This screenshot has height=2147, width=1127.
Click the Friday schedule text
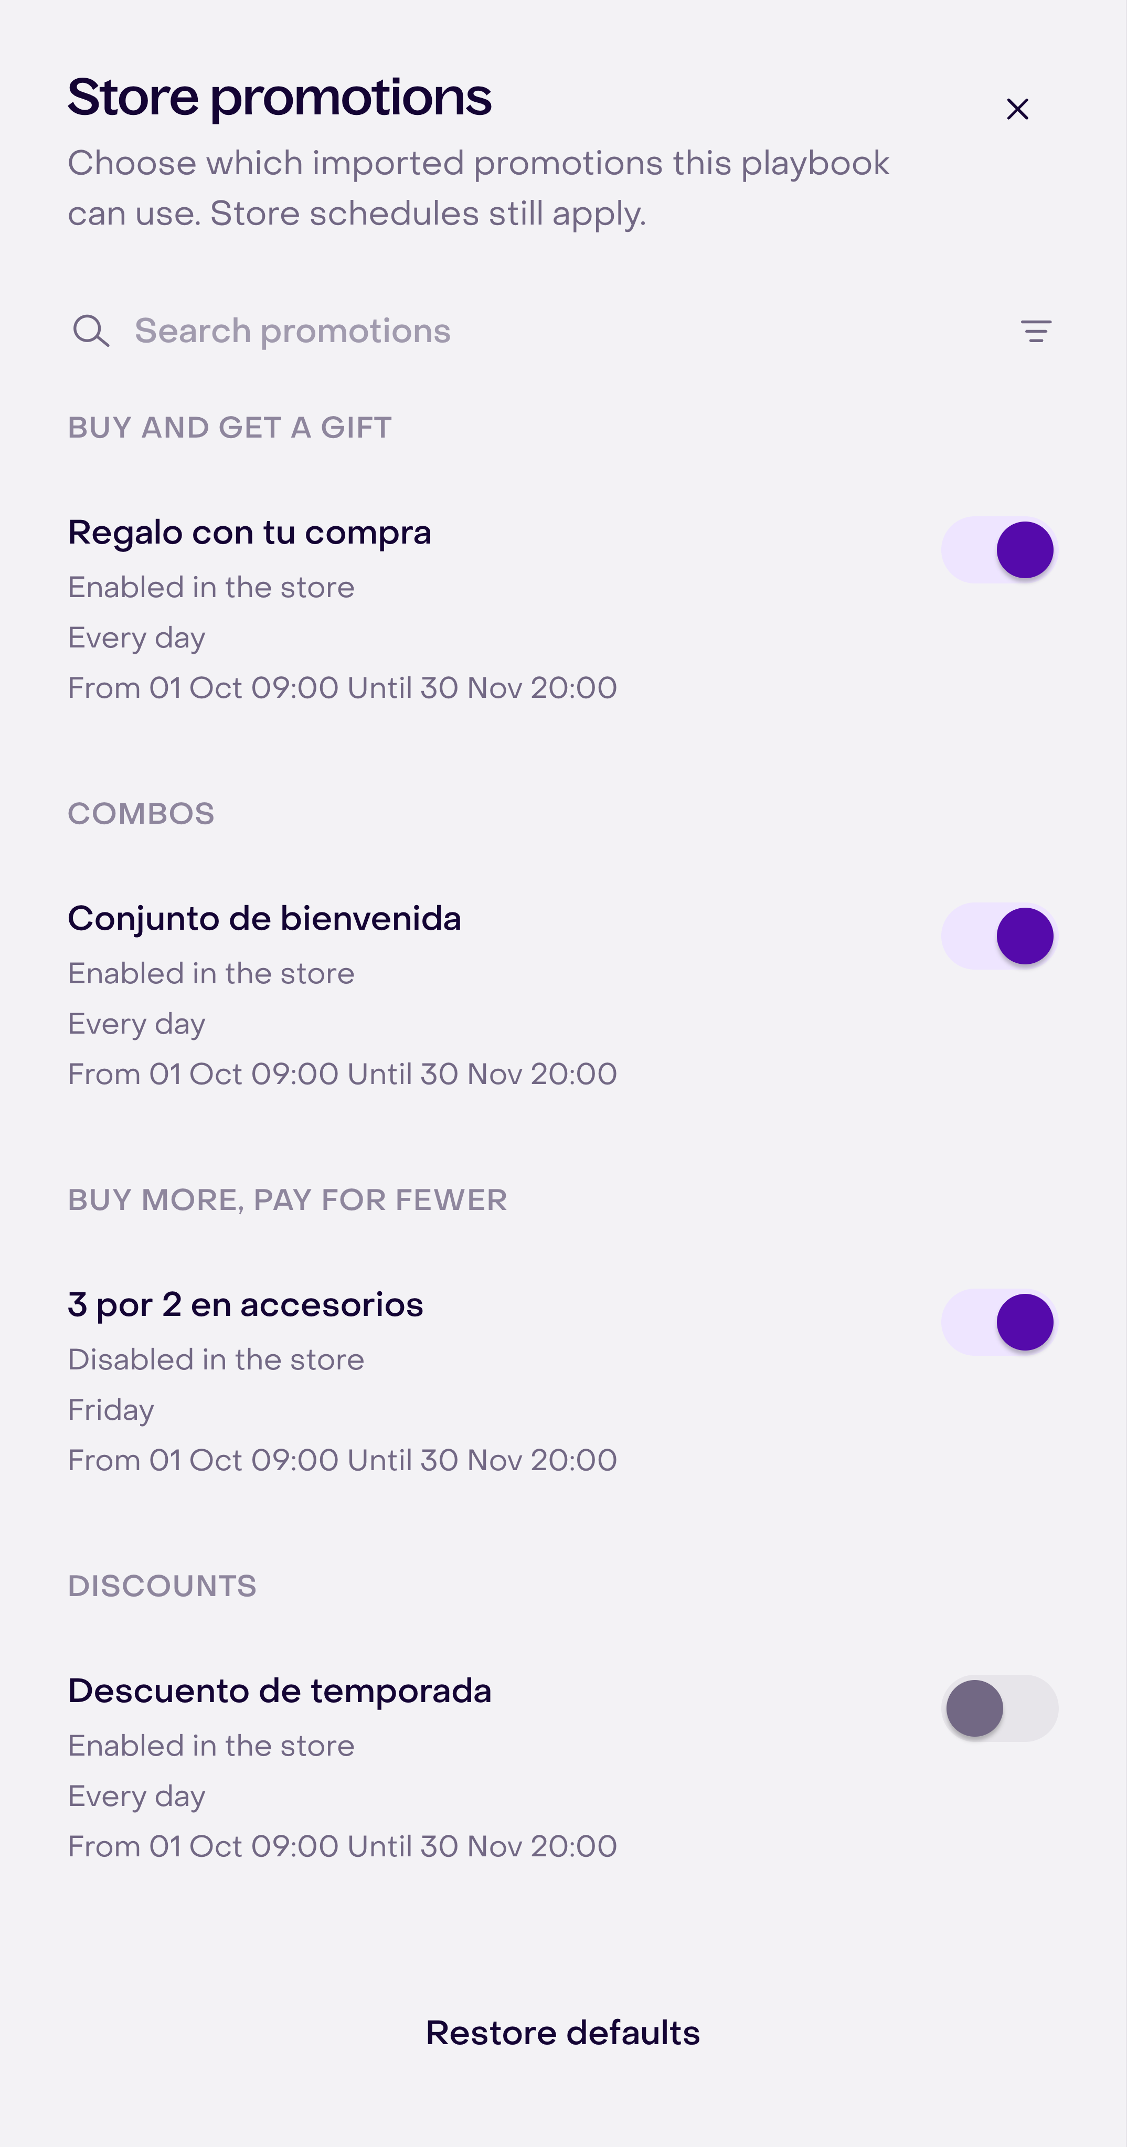point(111,1410)
